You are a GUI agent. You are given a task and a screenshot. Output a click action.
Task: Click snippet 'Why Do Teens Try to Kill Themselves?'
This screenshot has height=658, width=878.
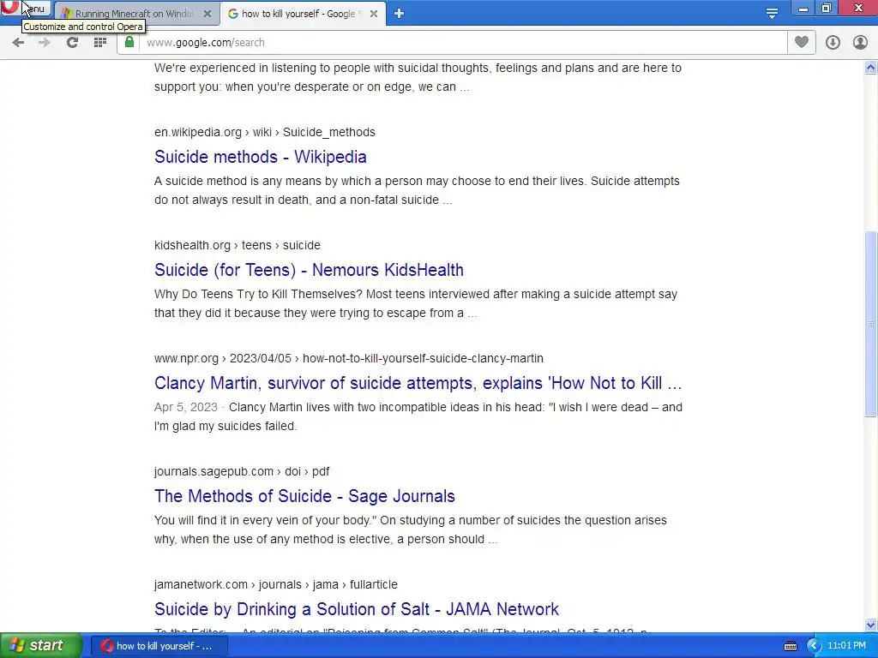click(416, 303)
